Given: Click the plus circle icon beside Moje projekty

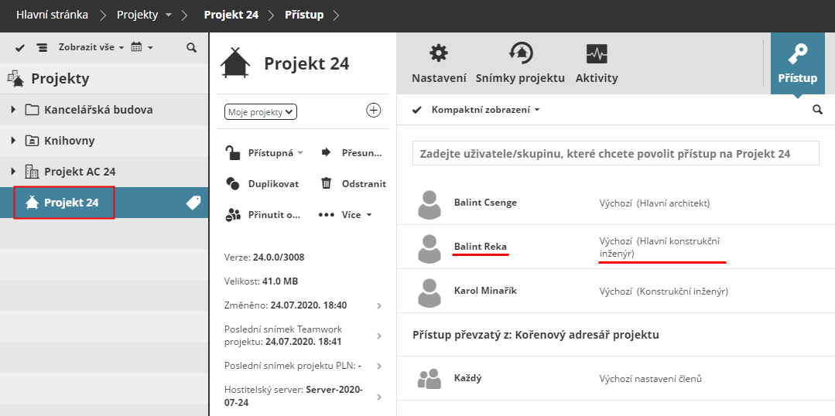Looking at the screenshot, I should coord(374,111).
